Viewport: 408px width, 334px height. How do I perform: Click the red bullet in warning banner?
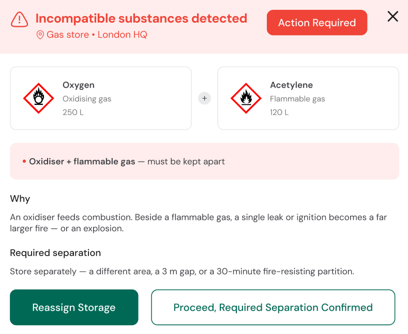point(24,162)
